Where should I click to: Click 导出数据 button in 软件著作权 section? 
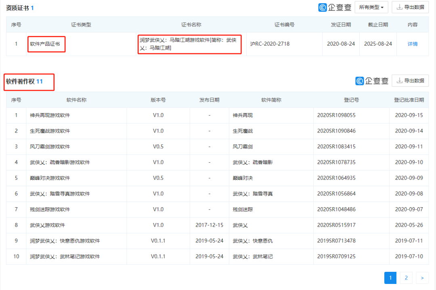coord(410,81)
